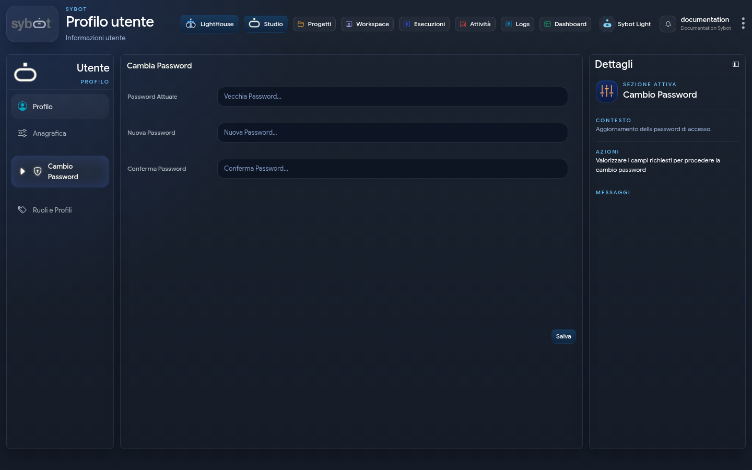Open the Studio section

[266, 24]
